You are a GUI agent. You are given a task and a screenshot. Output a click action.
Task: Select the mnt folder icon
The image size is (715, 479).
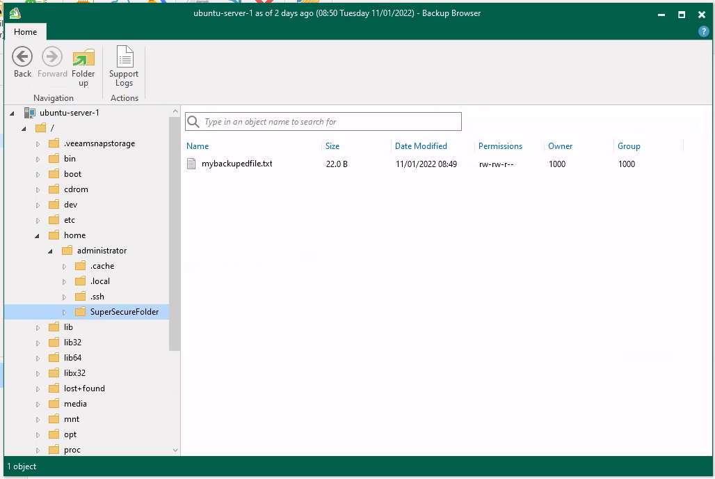click(54, 418)
